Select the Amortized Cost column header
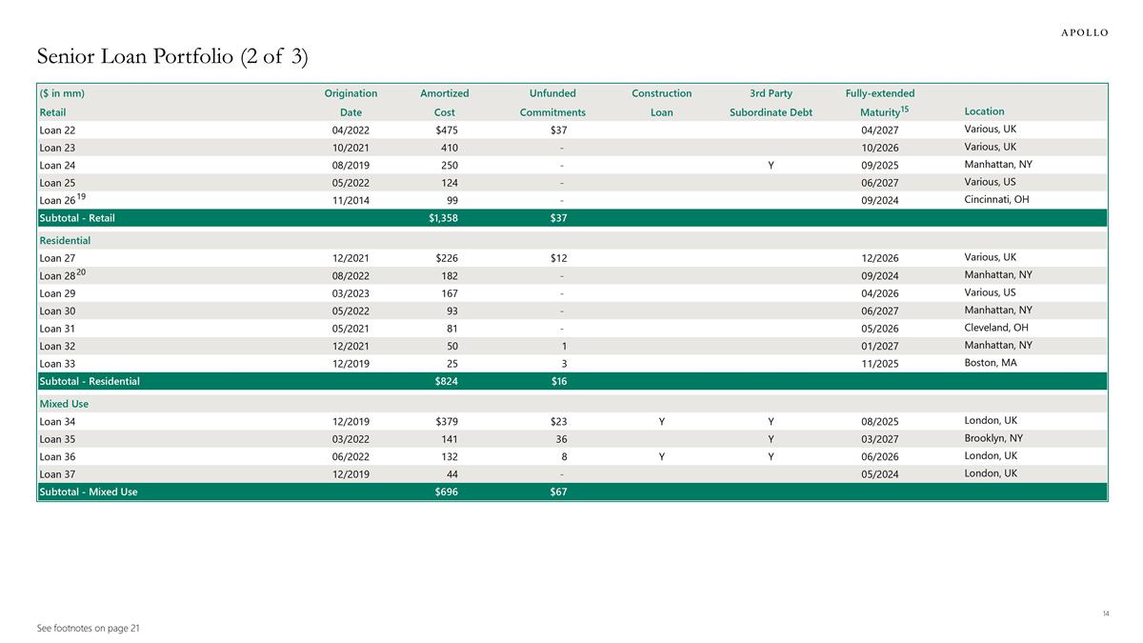 pos(444,103)
